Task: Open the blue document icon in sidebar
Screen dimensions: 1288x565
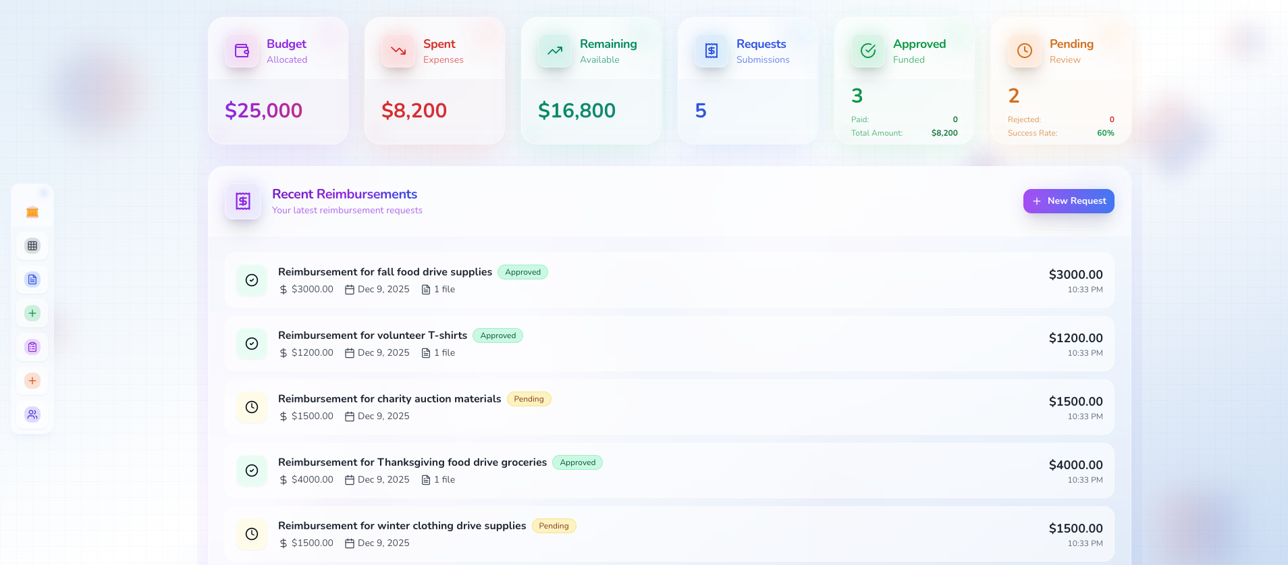Action: click(x=32, y=279)
